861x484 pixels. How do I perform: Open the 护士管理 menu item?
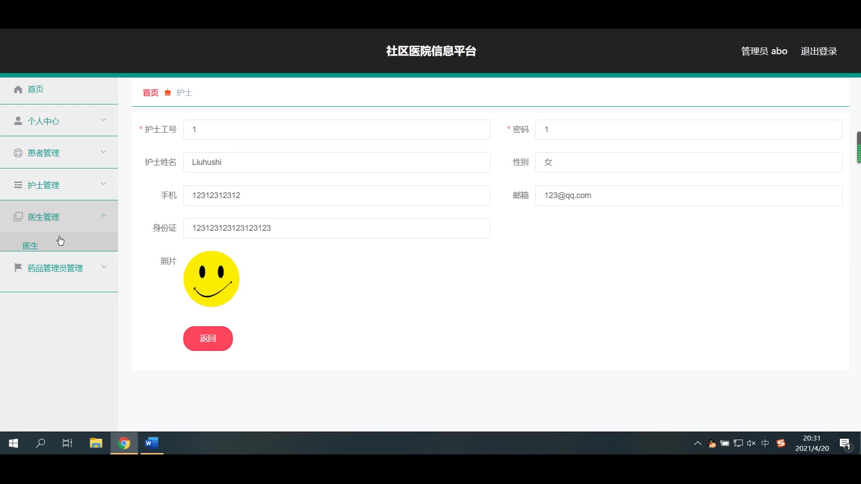click(x=43, y=185)
